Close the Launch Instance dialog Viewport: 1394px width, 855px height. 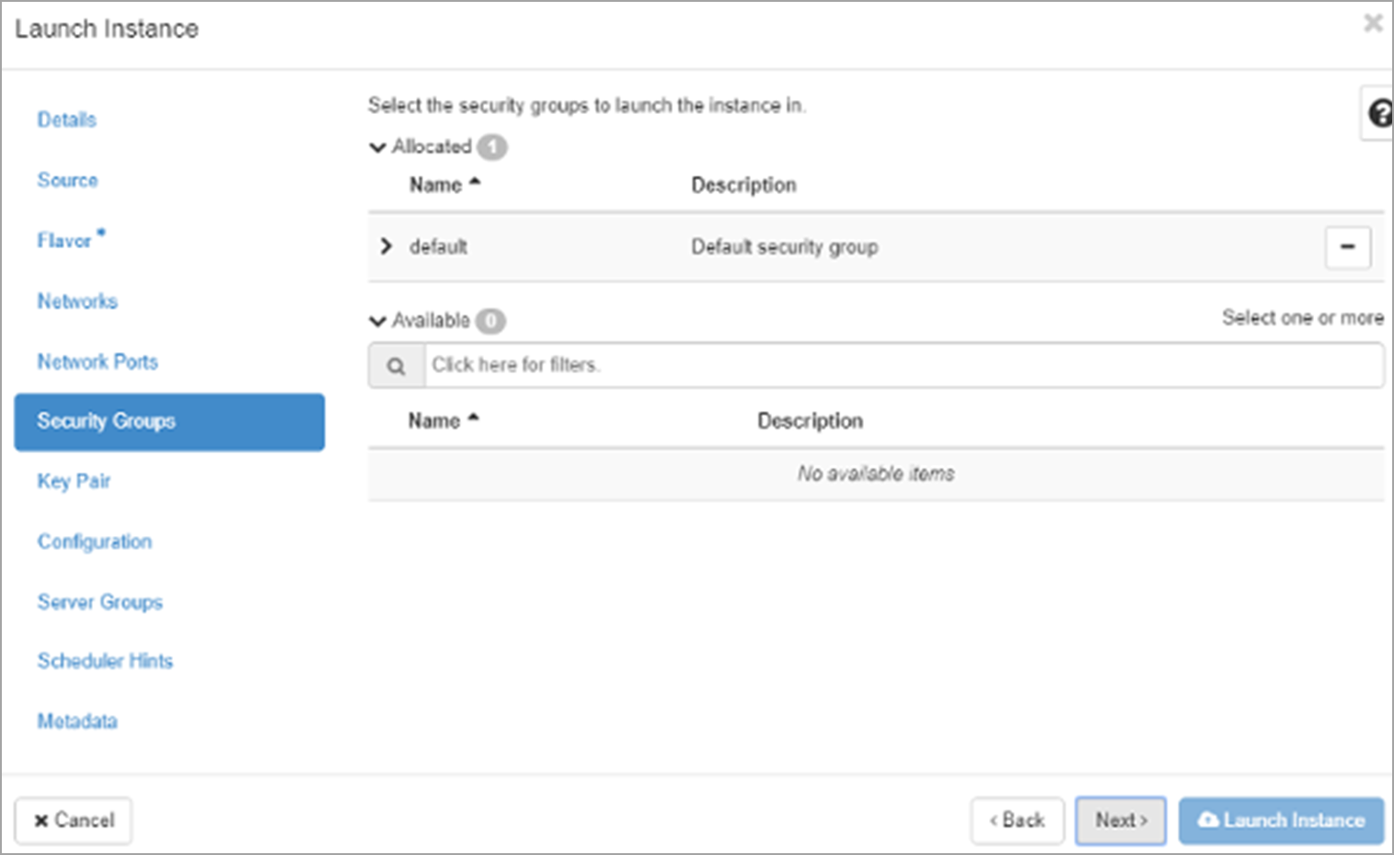(1373, 23)
